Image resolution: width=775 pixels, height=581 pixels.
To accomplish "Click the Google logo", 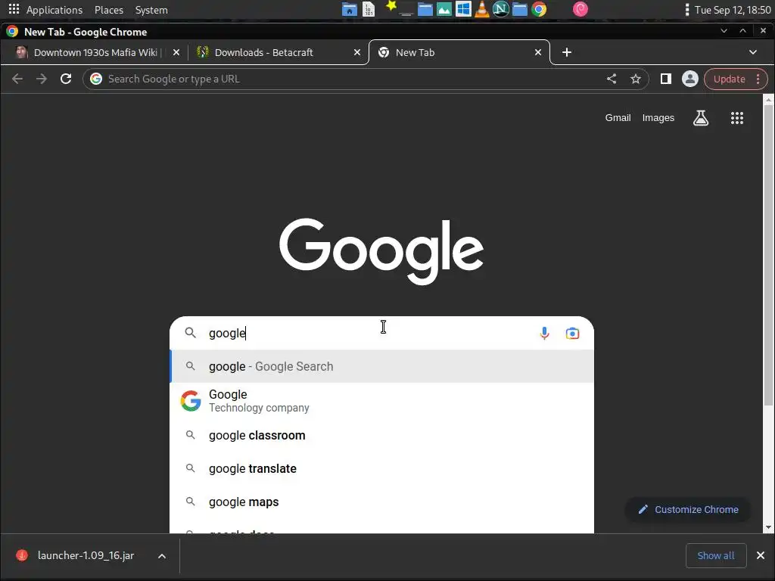I will (x=381, y=251).
